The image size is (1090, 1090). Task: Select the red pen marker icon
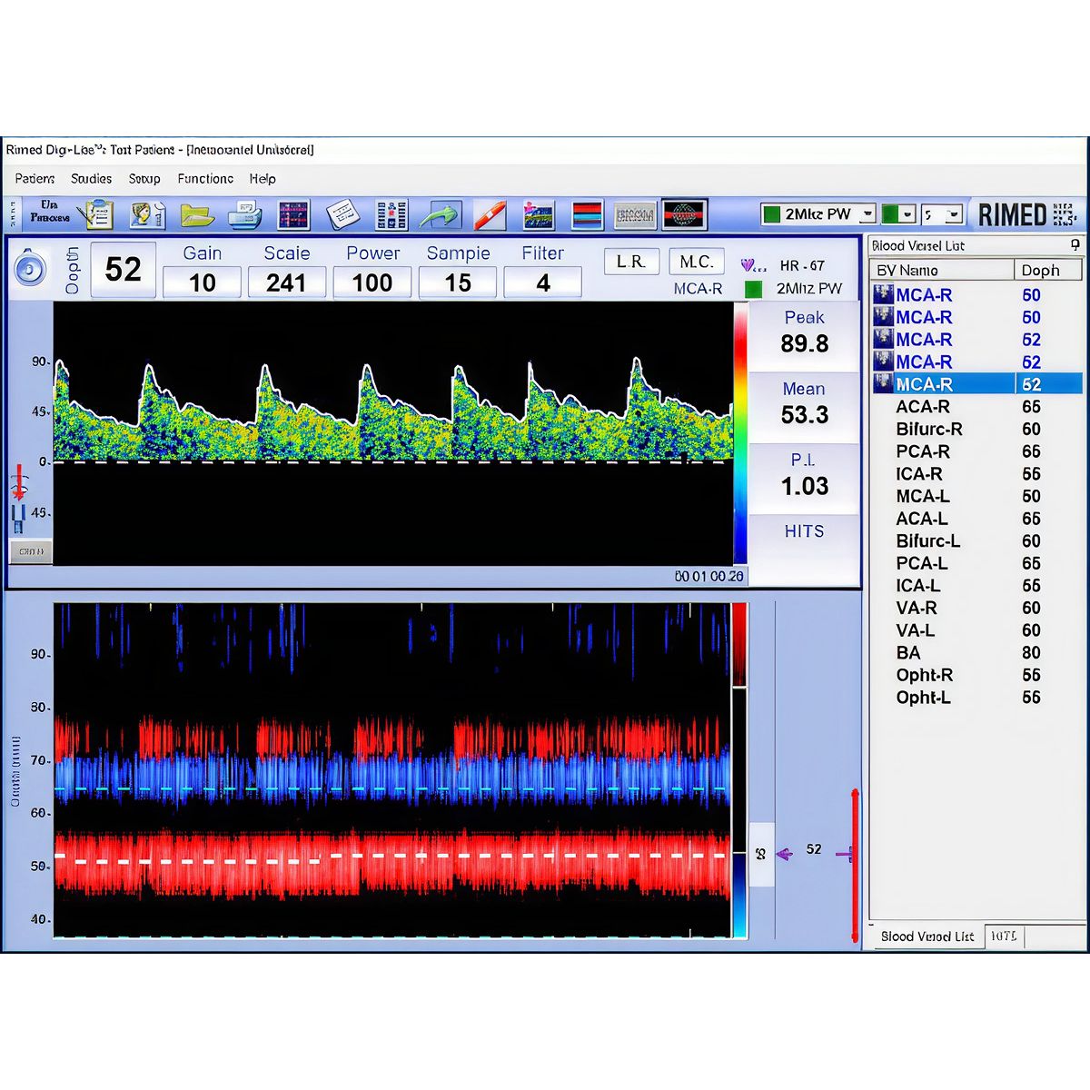tap(490, 215)
